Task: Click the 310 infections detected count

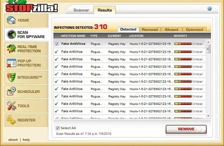Action: [101, 27]
